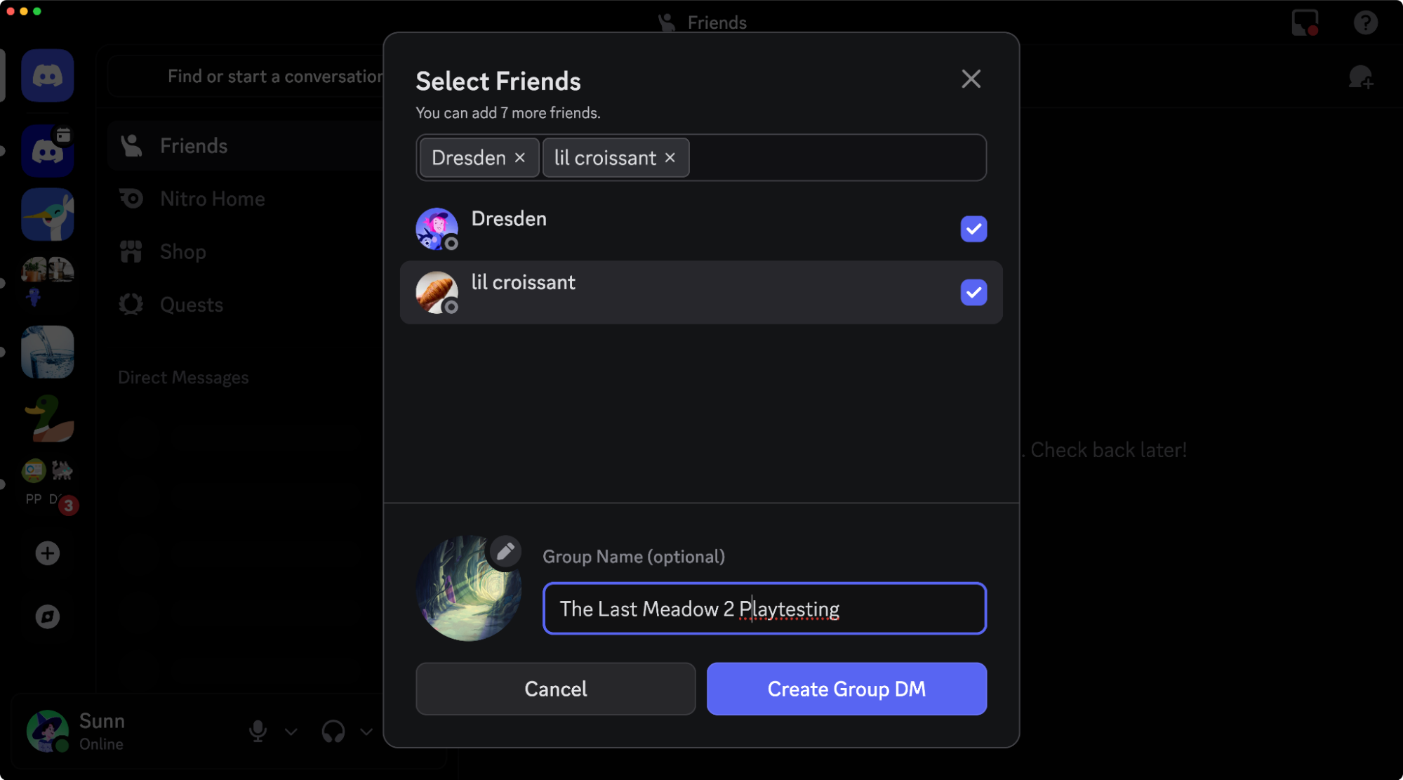This screenshot has height=780, width=1403.
Task: Open Nitro Home from the sidebar
Action: click(x=211, y=198)
